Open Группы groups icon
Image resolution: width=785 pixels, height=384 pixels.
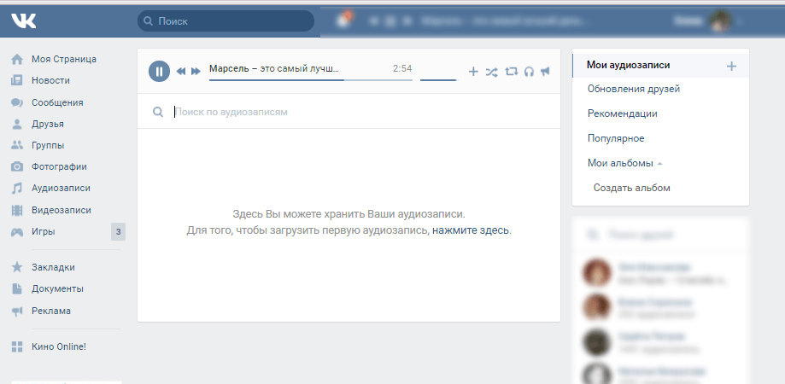click(17, 146)
